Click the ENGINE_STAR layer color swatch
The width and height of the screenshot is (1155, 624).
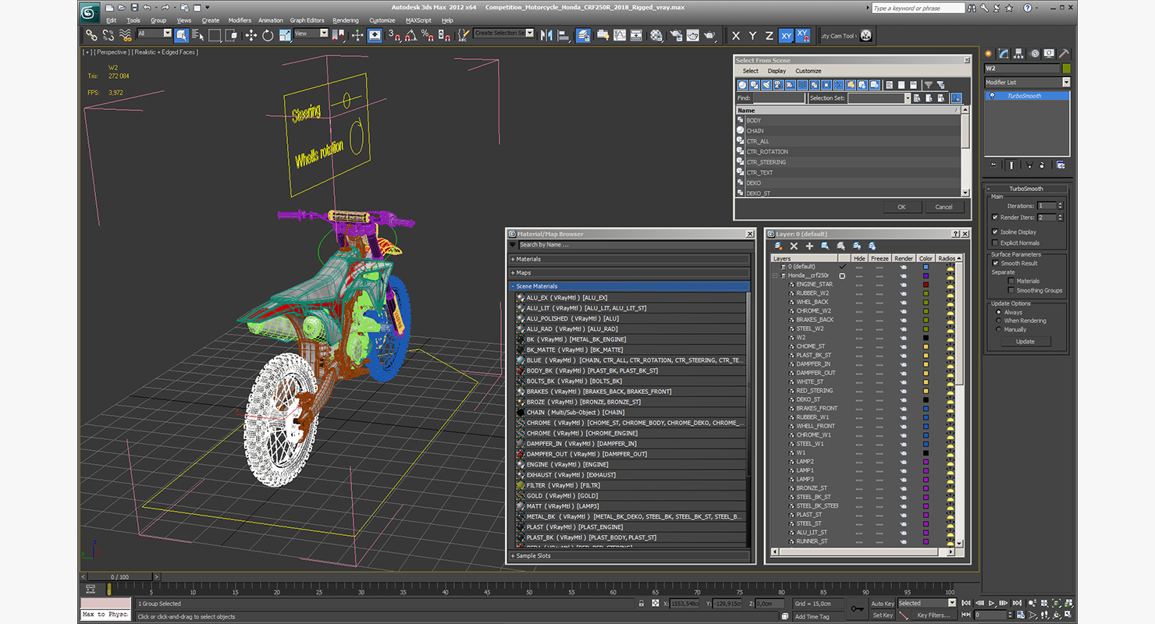926,284
